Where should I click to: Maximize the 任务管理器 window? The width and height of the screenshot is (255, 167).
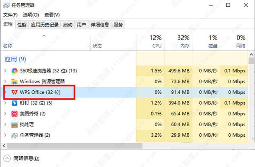[228, 5]
